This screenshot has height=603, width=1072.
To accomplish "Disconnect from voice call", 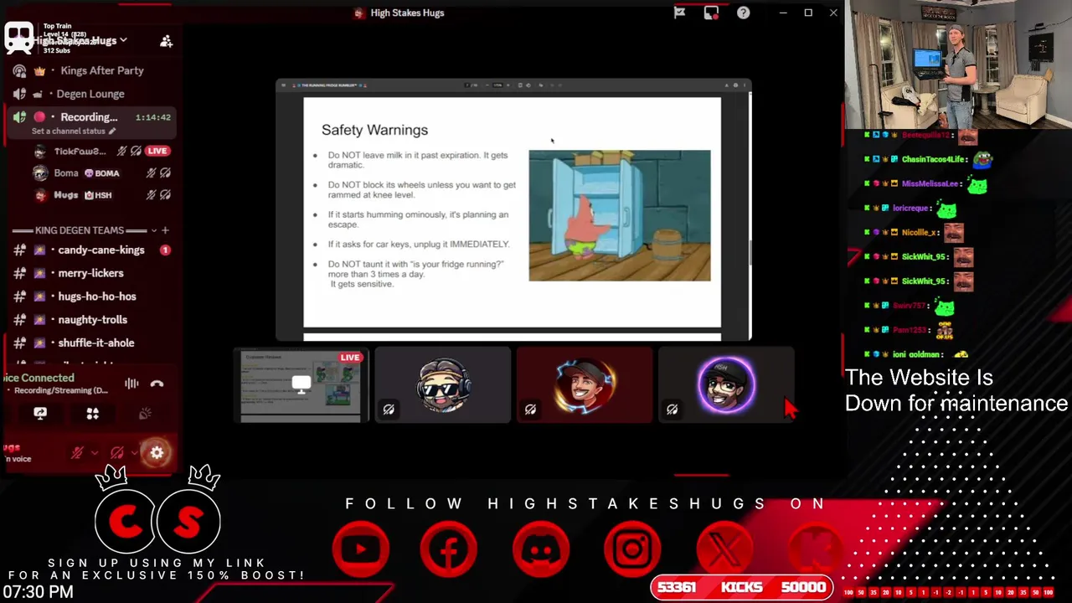I will pyautogui.click(x=157, y=384).
